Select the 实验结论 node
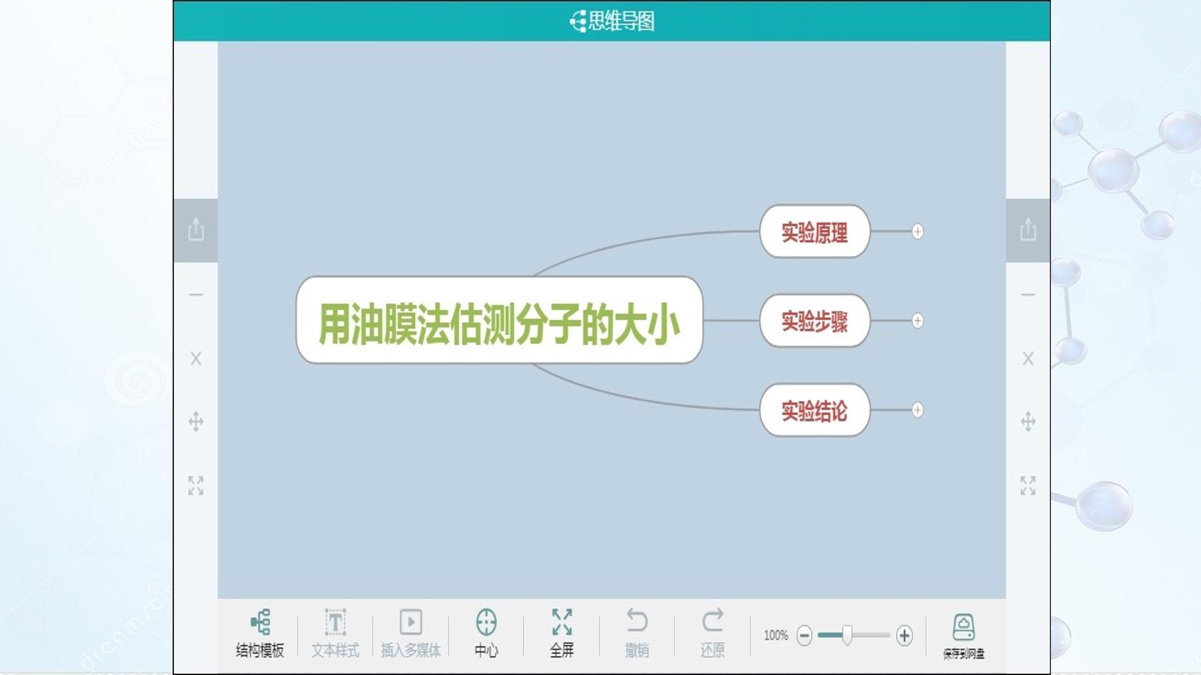Image resolution: width=1201 pixels, height=675 pixels. [814, 410]
